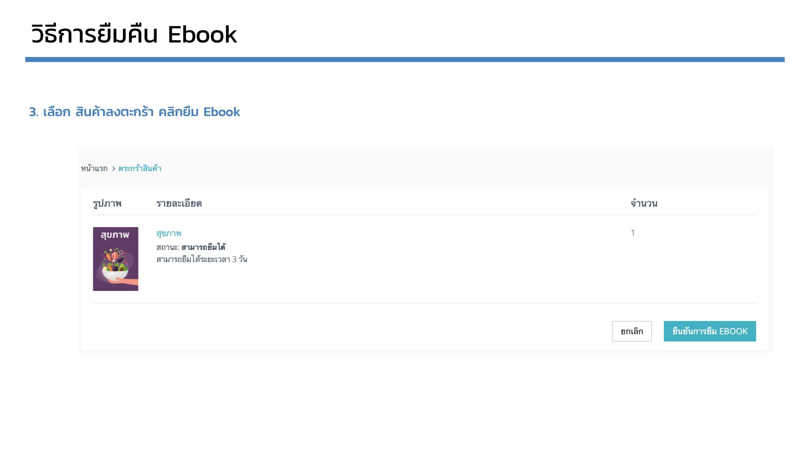Click the quantity value 1

[x=633, y=233]
